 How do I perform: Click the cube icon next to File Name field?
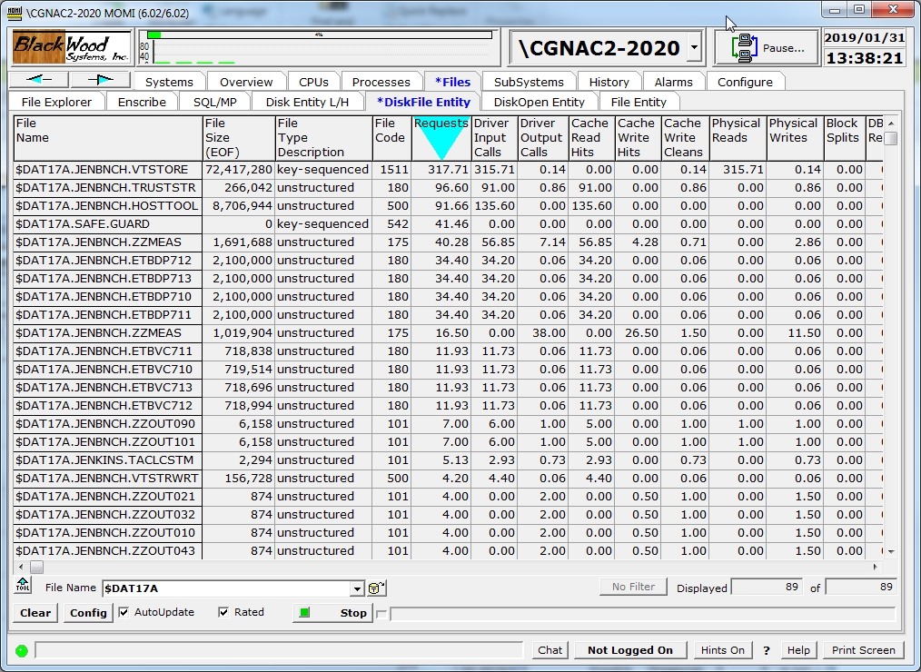tap(377, 588)
